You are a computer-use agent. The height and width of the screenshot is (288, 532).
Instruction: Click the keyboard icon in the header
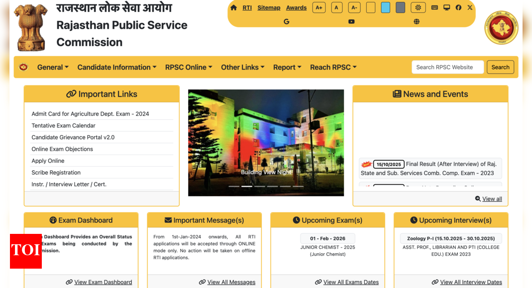coord(433,7)
